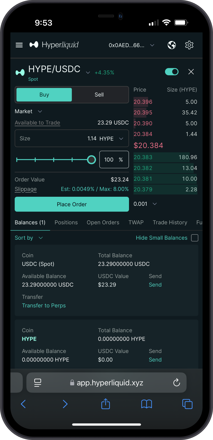Screen dimensions: 213x440
Task: Open the language globe icon
Action: (x=172, y=45)
